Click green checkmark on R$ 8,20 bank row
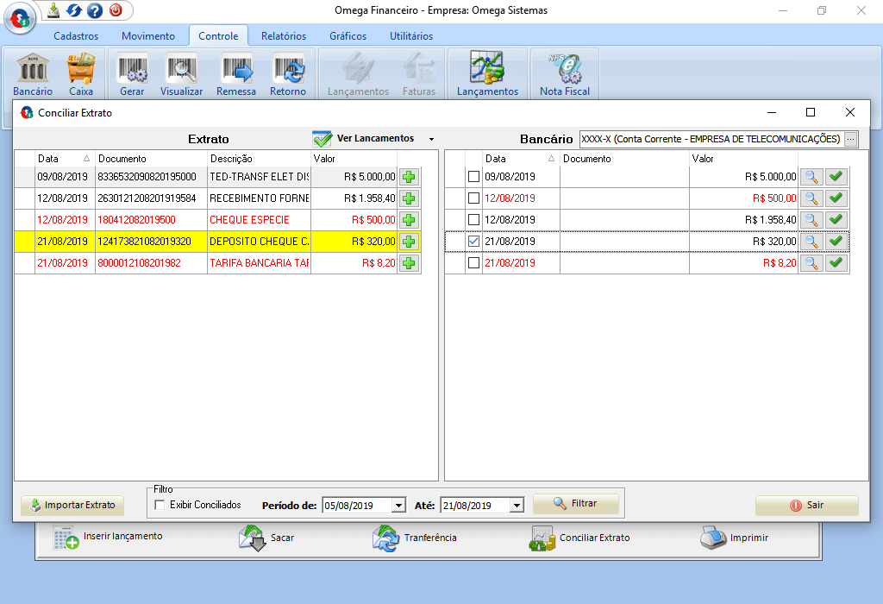883x604 pixels. point(836,263)
